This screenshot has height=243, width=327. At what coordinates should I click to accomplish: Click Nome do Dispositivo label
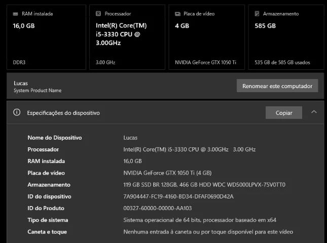click(x=55, y=138)
